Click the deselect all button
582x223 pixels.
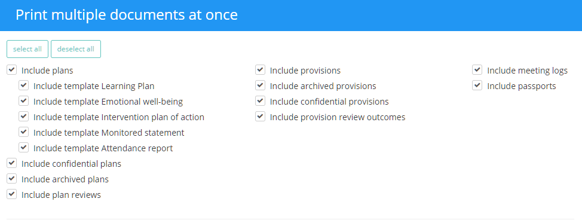tap(76, 49)
